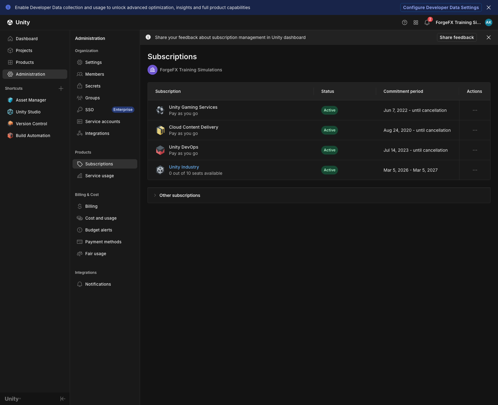Click the ForgeFX organization purple icon

153,70
